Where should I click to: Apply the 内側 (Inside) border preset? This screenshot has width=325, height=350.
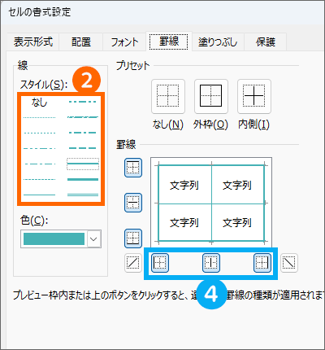click(x=254, y=96)
